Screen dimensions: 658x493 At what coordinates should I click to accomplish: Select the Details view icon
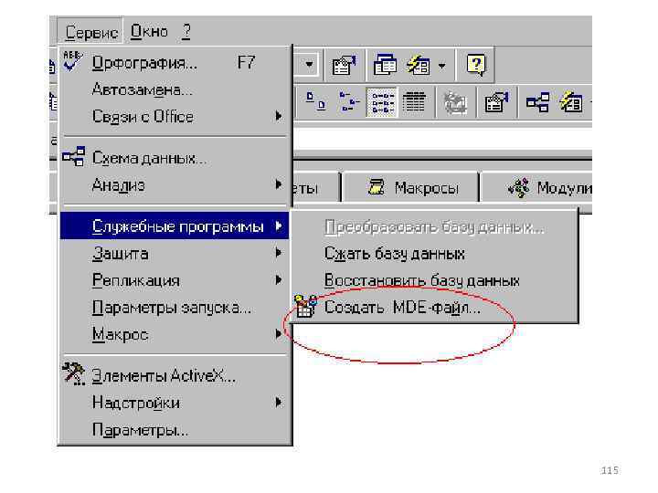coord(414,102)
